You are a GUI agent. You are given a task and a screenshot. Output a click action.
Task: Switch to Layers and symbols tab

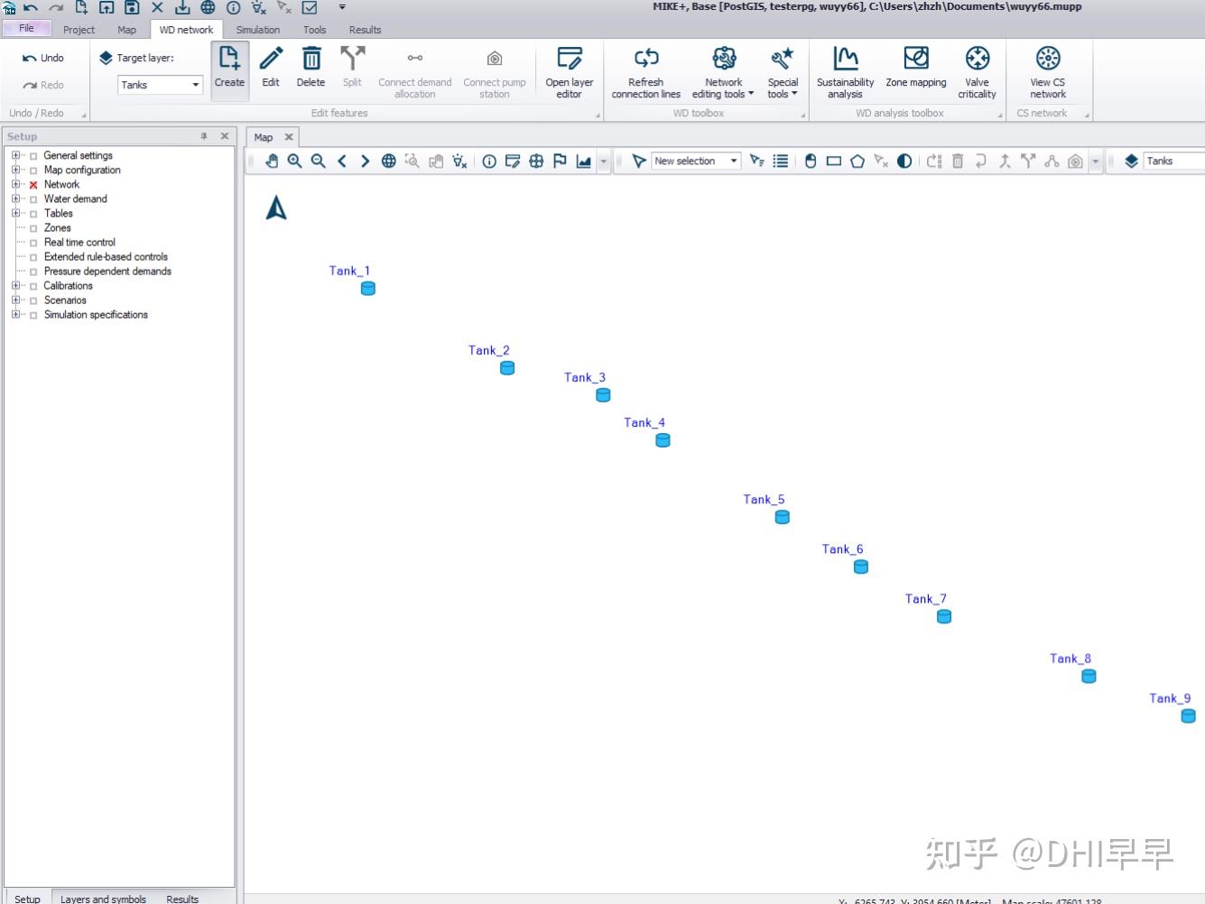pyautogui.click(x=103, y=899)
